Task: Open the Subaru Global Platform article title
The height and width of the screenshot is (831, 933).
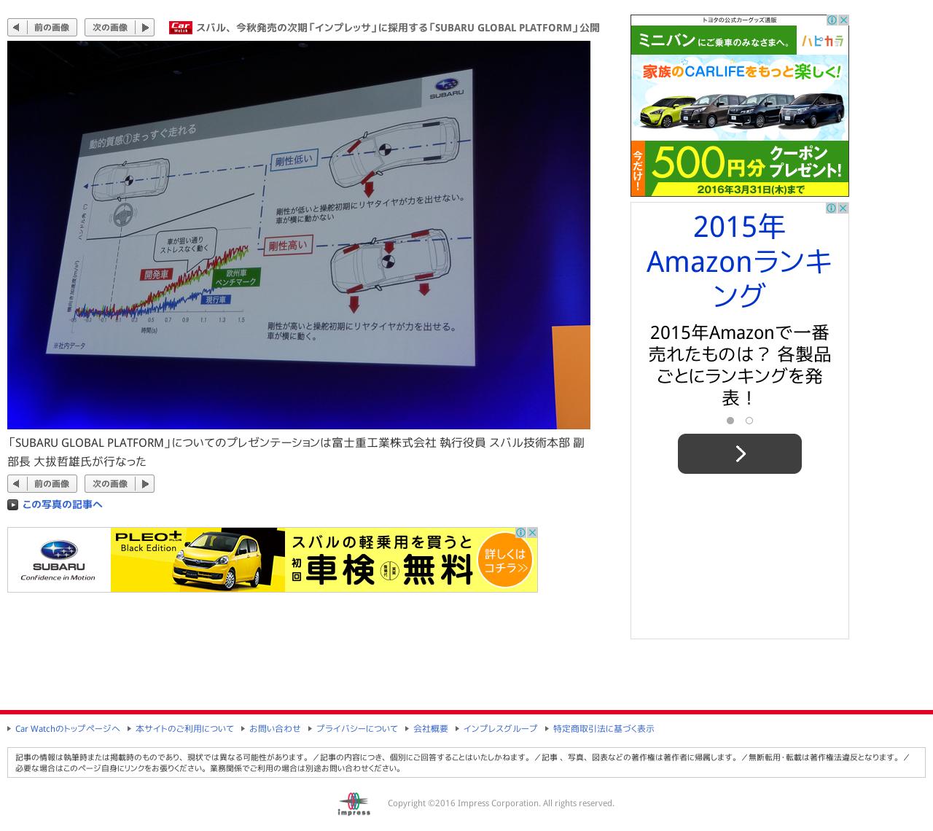Action: (x=398, y=28)
